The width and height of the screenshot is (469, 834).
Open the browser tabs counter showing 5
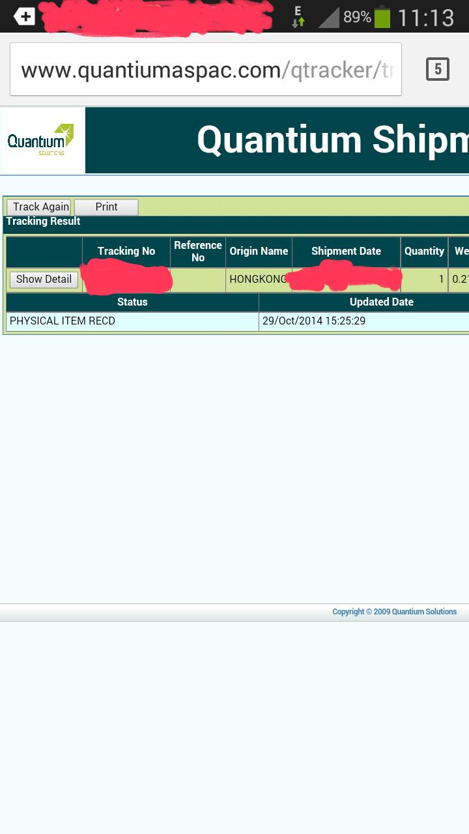click(x=438, y=68)
